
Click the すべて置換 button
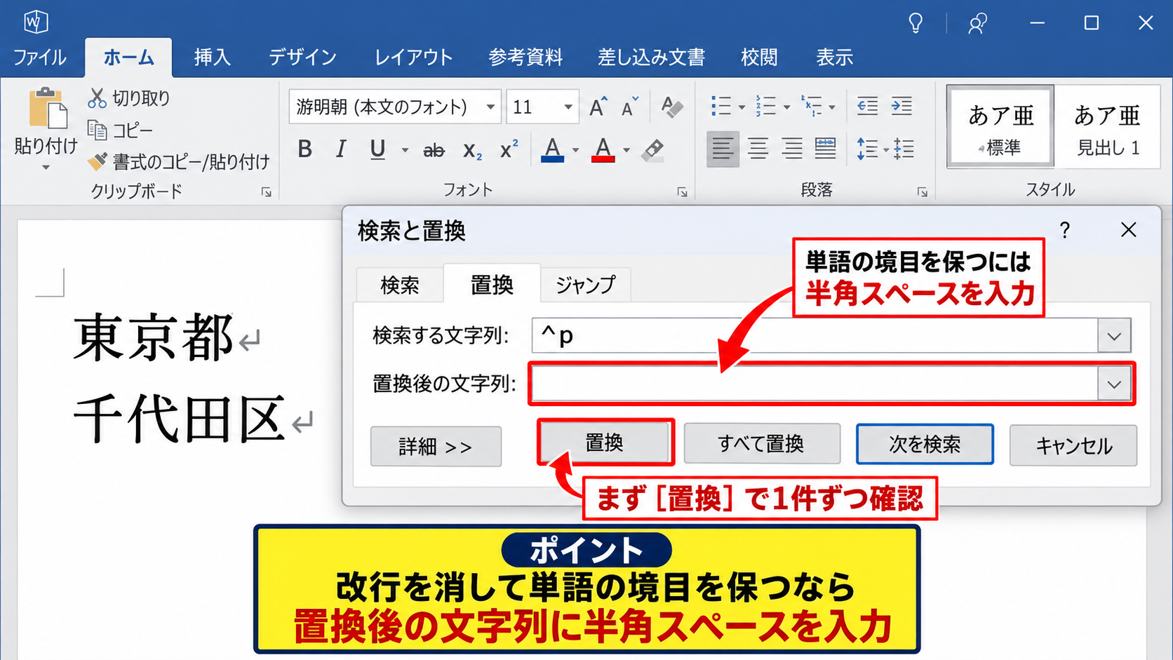coord(762,444)
